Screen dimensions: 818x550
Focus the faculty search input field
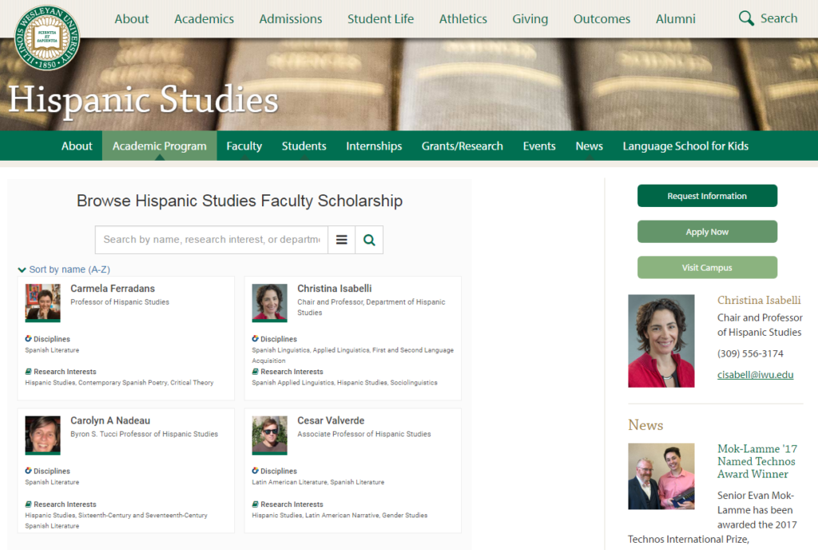[211, 240]
